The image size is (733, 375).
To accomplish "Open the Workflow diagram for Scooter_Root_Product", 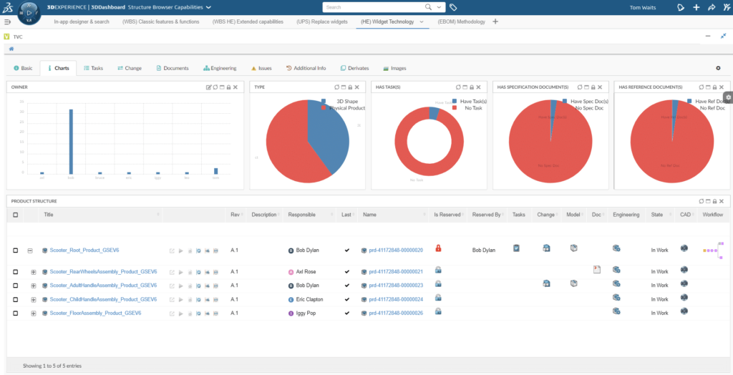I will 713,250.
